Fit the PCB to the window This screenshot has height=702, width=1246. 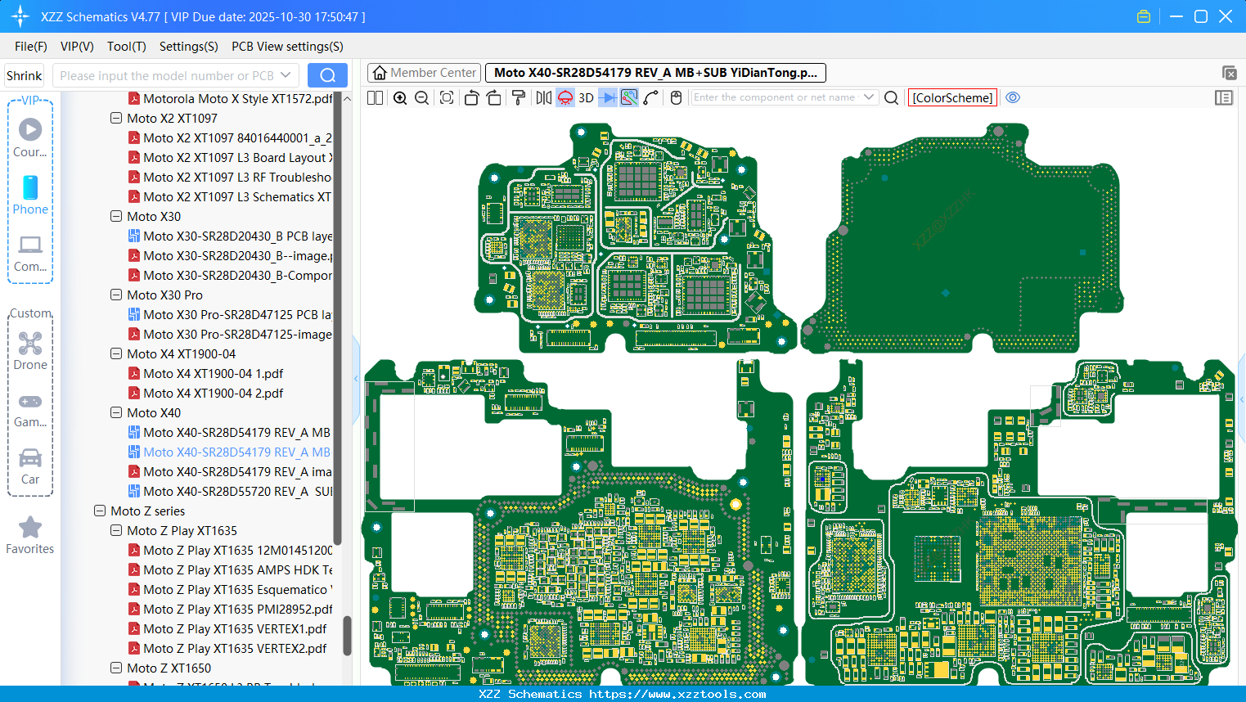pos(447,97)
